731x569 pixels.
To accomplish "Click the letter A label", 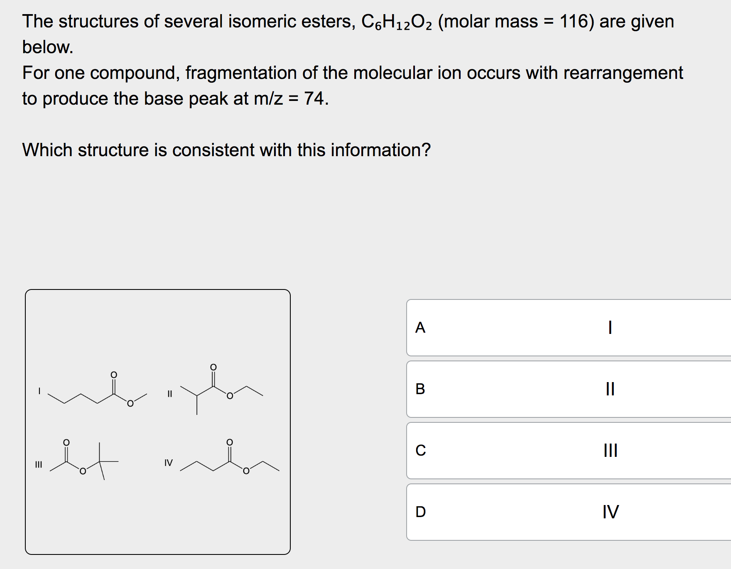I will (421, 328).
